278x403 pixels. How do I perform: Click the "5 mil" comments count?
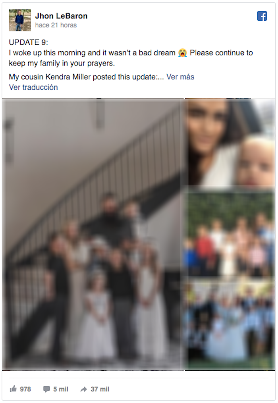pos(61,389)
